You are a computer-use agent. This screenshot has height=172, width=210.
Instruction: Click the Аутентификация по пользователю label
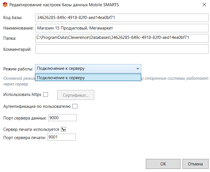coord(37,106)
